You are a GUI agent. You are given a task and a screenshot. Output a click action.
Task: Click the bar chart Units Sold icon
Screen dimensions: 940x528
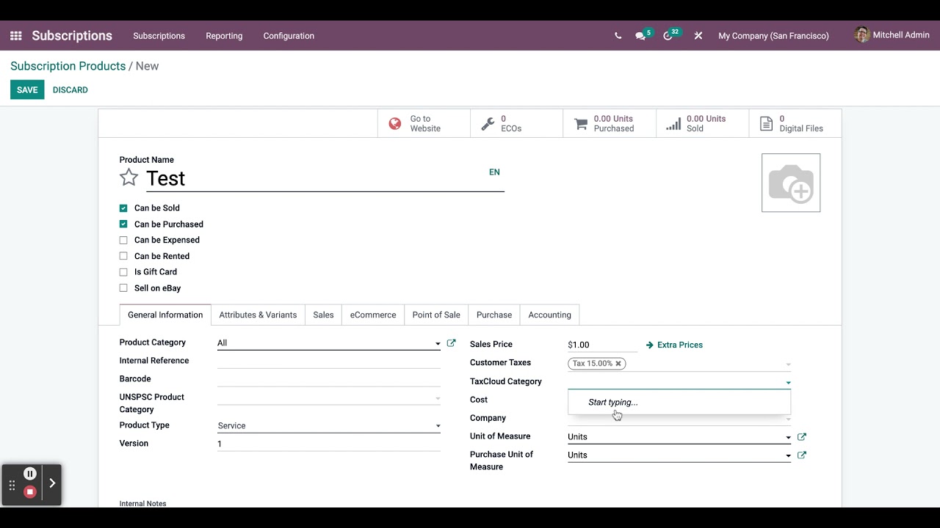tap(673, 124)
